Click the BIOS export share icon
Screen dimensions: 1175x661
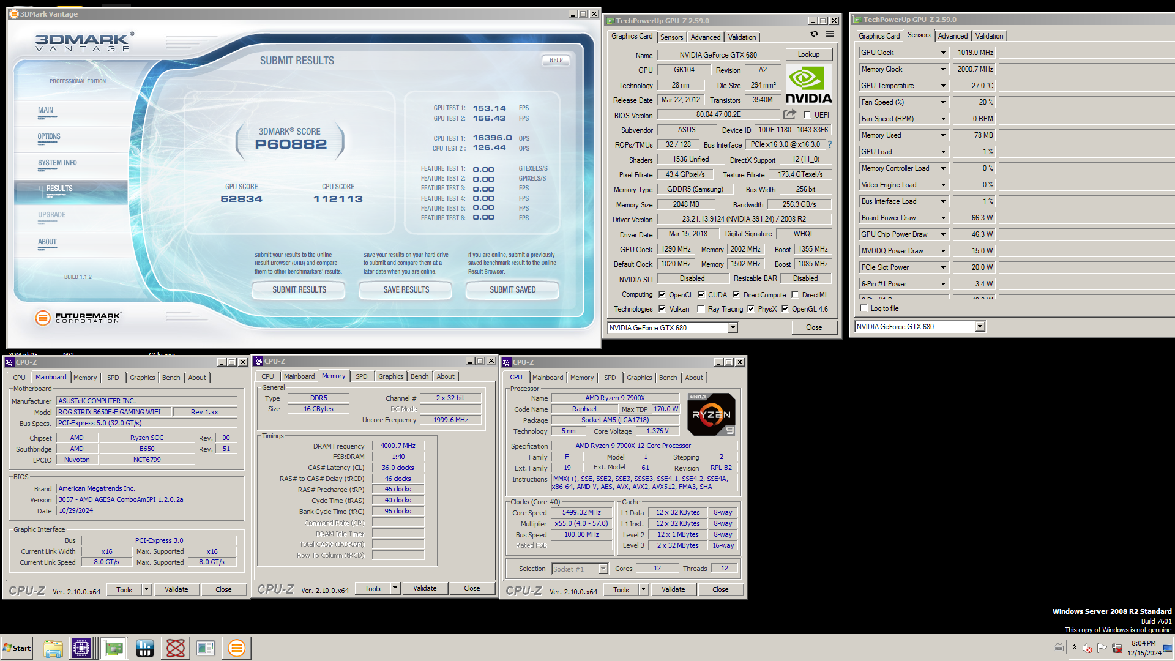789,114
